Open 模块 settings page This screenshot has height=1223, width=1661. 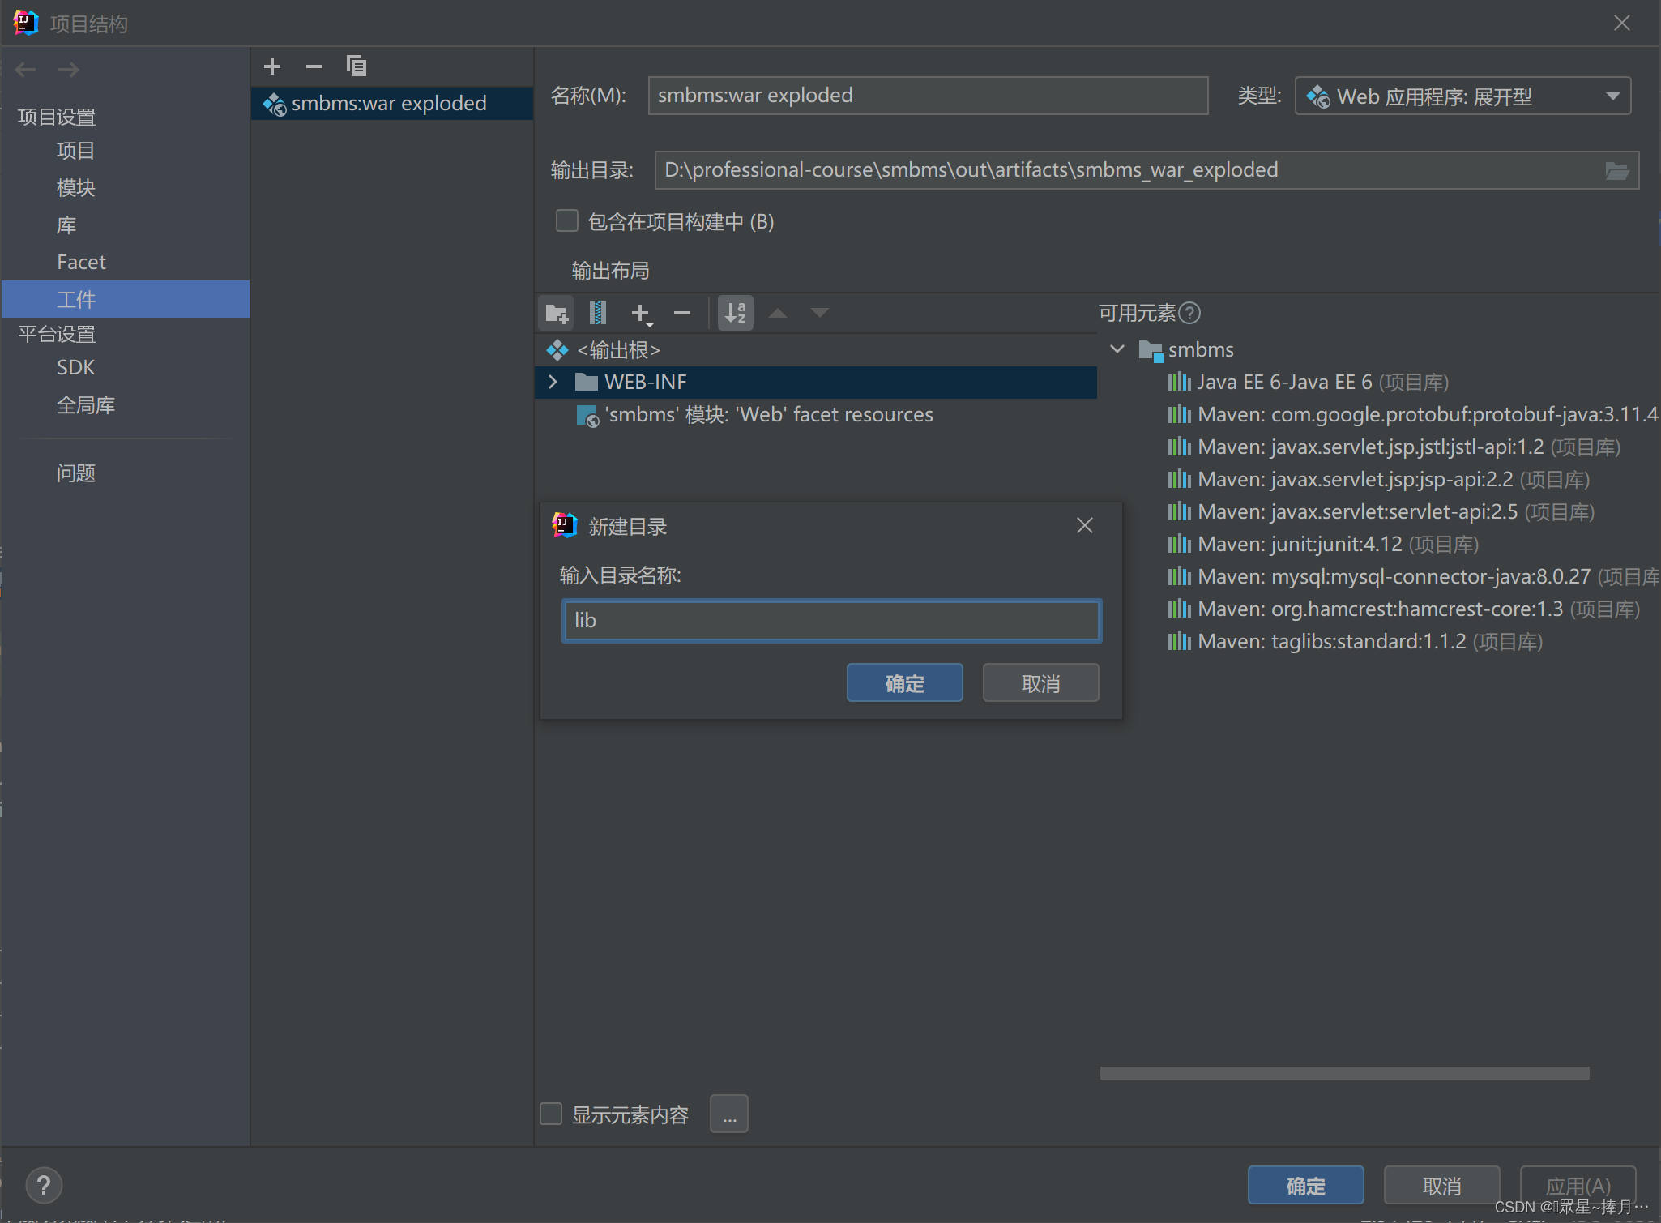pos(75,188)
